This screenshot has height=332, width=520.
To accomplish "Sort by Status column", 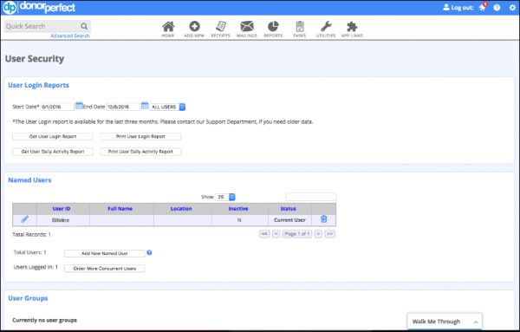I will click(288, 209).
